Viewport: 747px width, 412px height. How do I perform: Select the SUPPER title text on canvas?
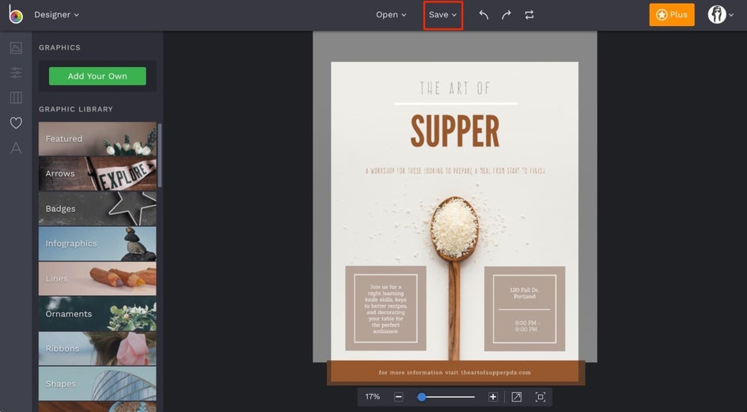click(455, 130)
